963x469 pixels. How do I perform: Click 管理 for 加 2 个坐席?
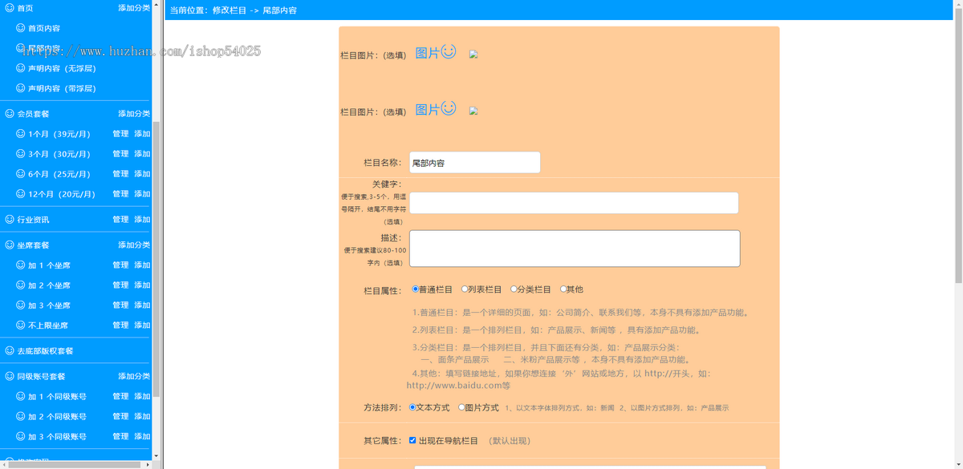[x=120, y=285]
